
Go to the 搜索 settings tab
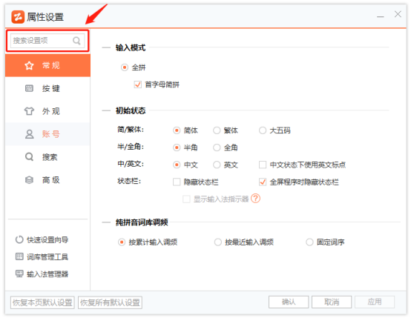(47, 157)
